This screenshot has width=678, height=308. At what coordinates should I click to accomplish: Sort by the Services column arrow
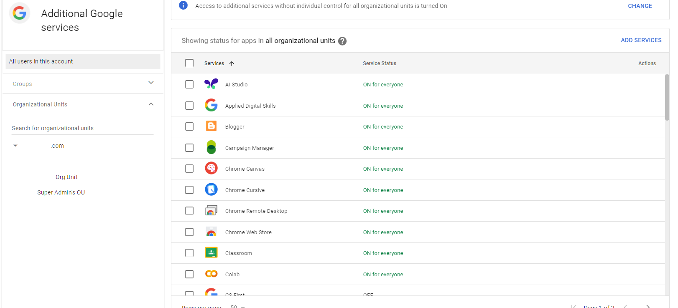[232, 63]
